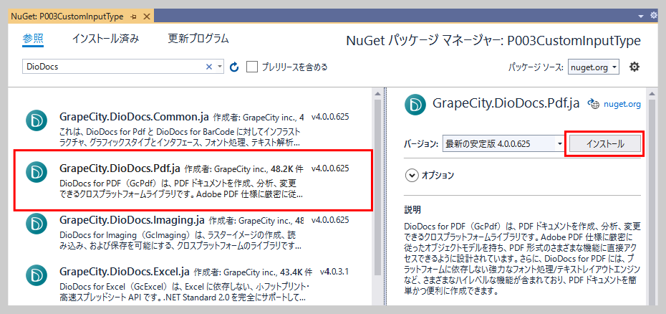
Task: Open tab well options gear icon
Action: point(654,16)
